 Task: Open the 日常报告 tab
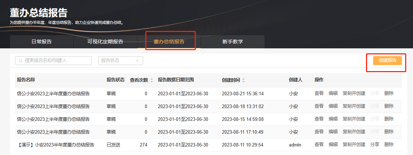click(x=42, y=42)
